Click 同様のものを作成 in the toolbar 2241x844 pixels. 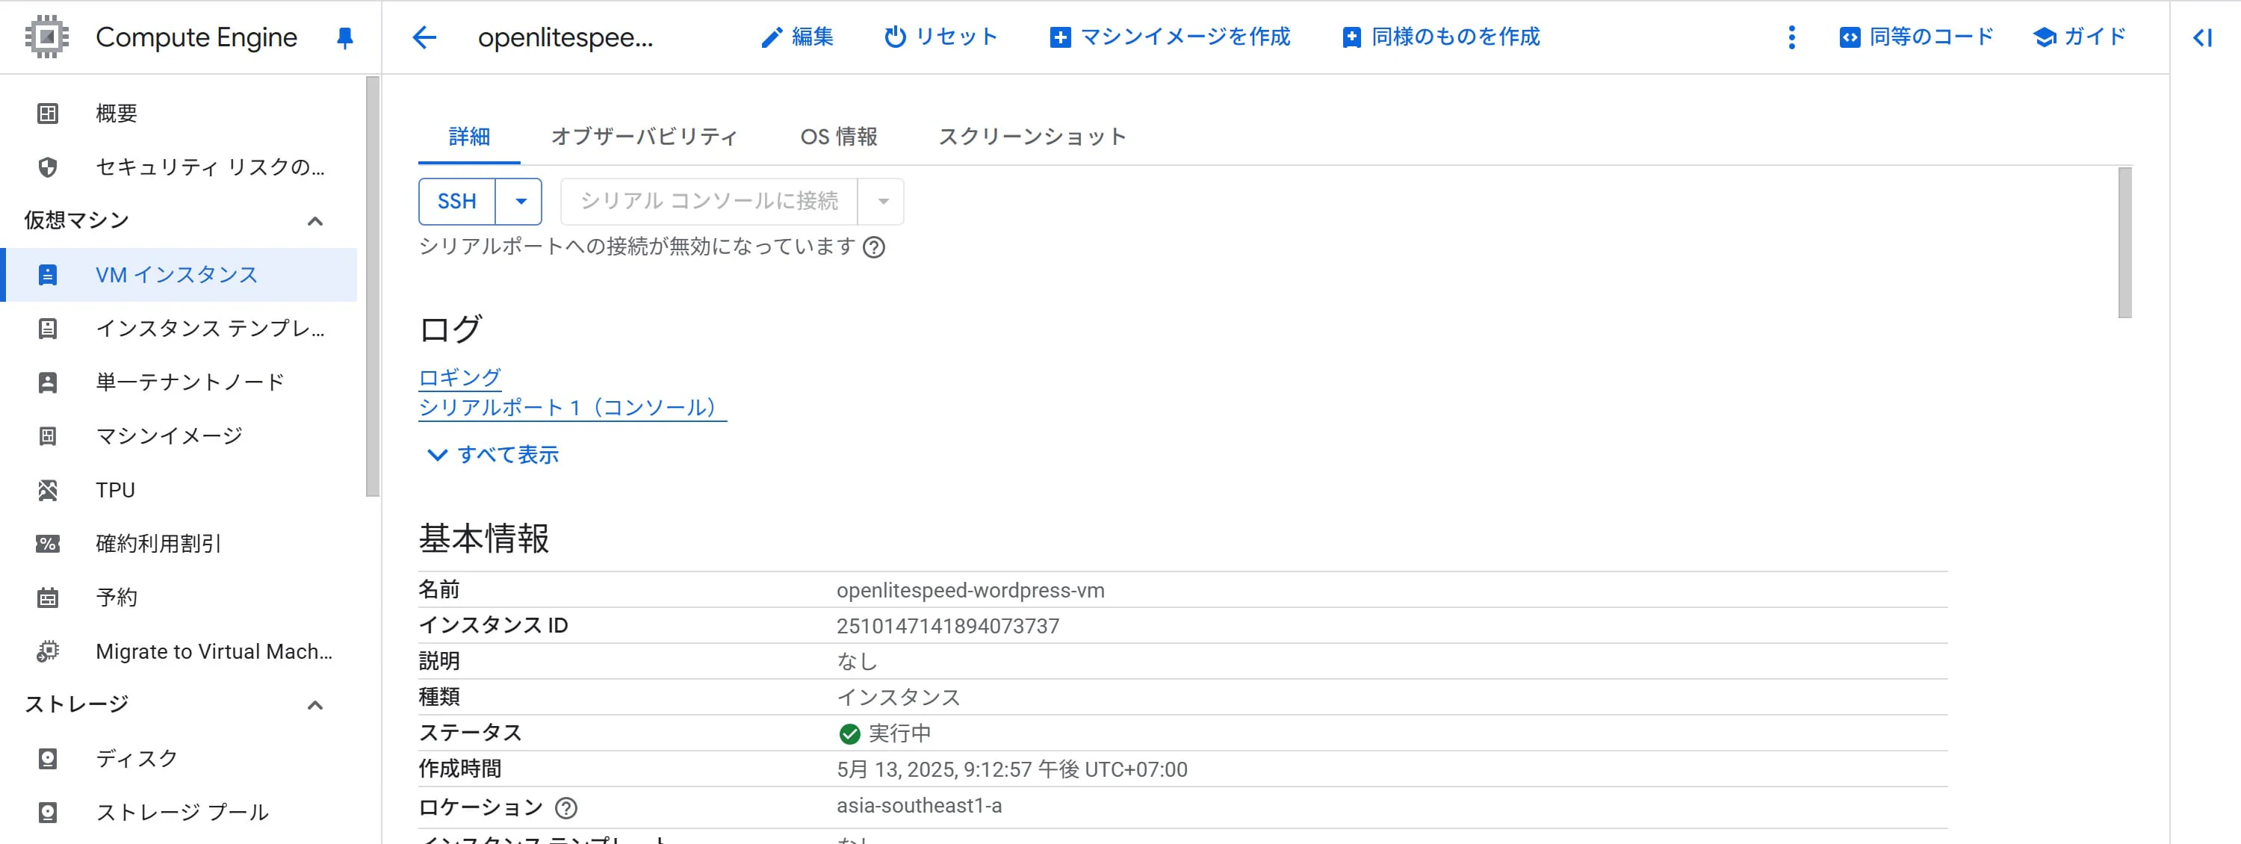[x=1441, y=37]
